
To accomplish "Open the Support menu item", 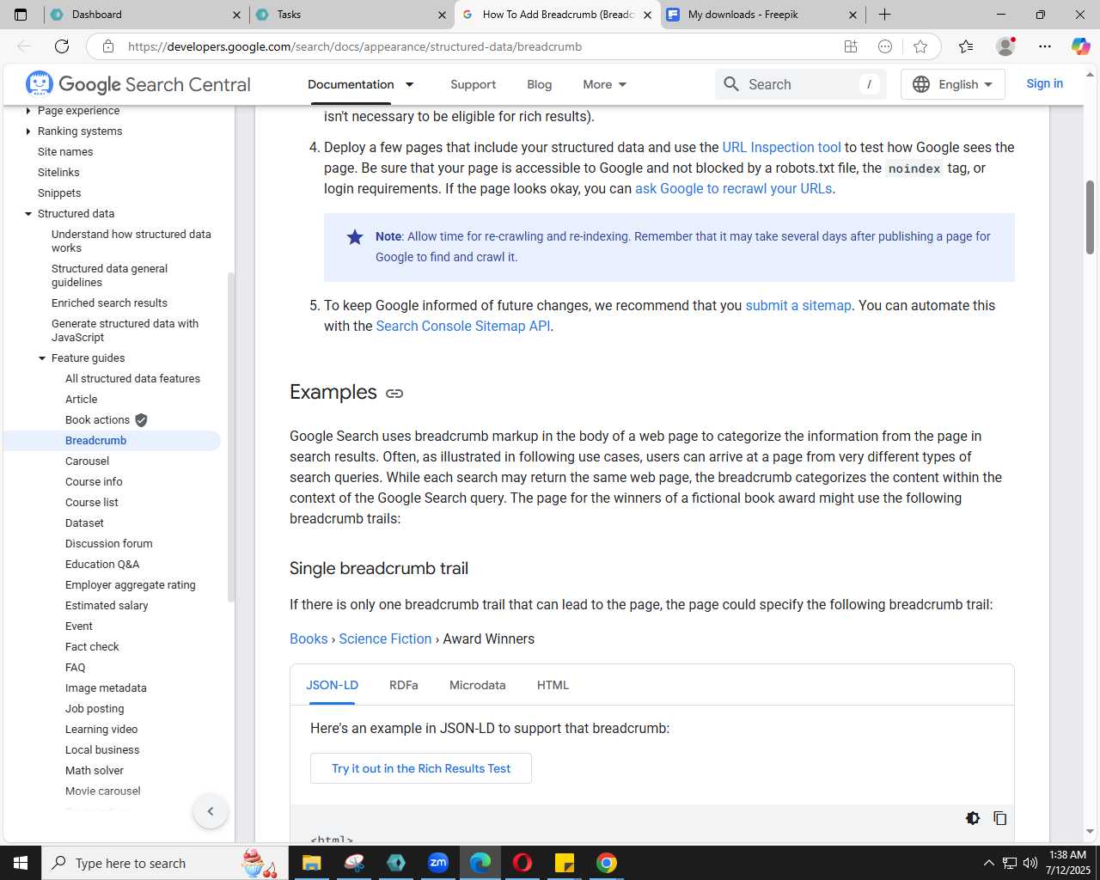I will click(474, 84).
